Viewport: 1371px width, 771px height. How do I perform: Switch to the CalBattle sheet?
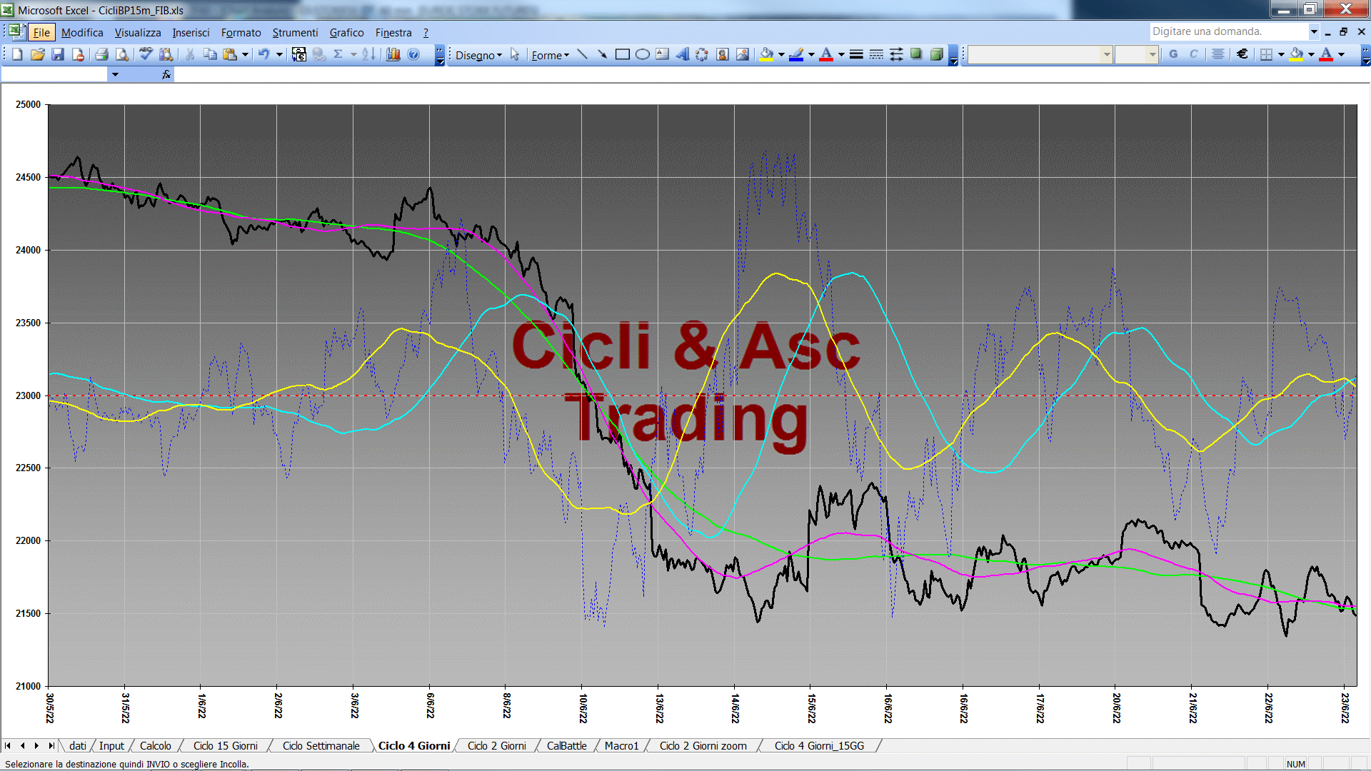(567, 745)
